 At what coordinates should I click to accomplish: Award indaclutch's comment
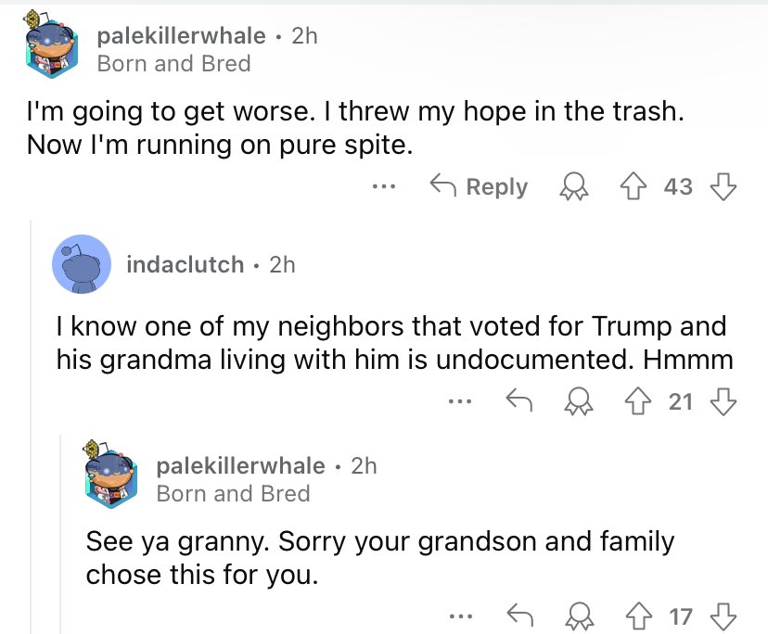coord(579,401)
